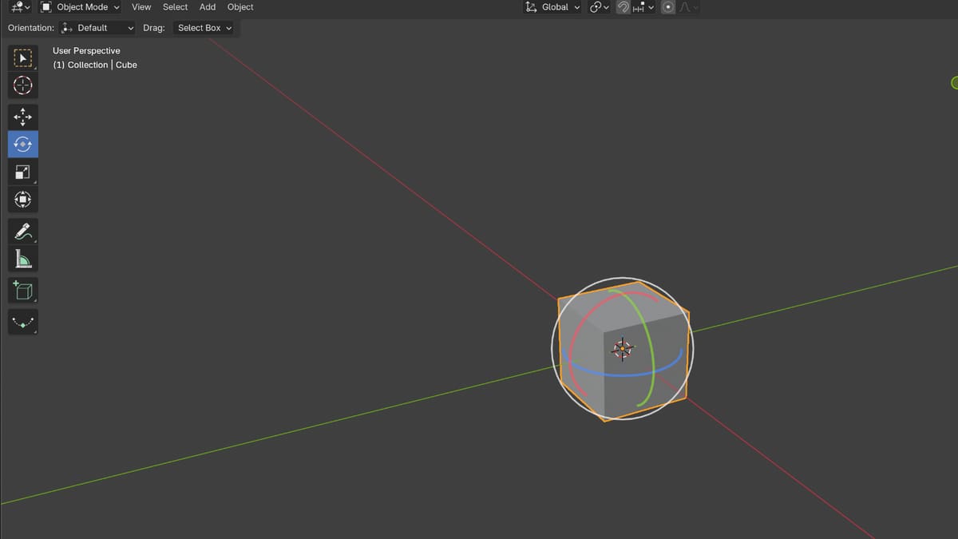Activate the 3D Cursor tool

23,85
